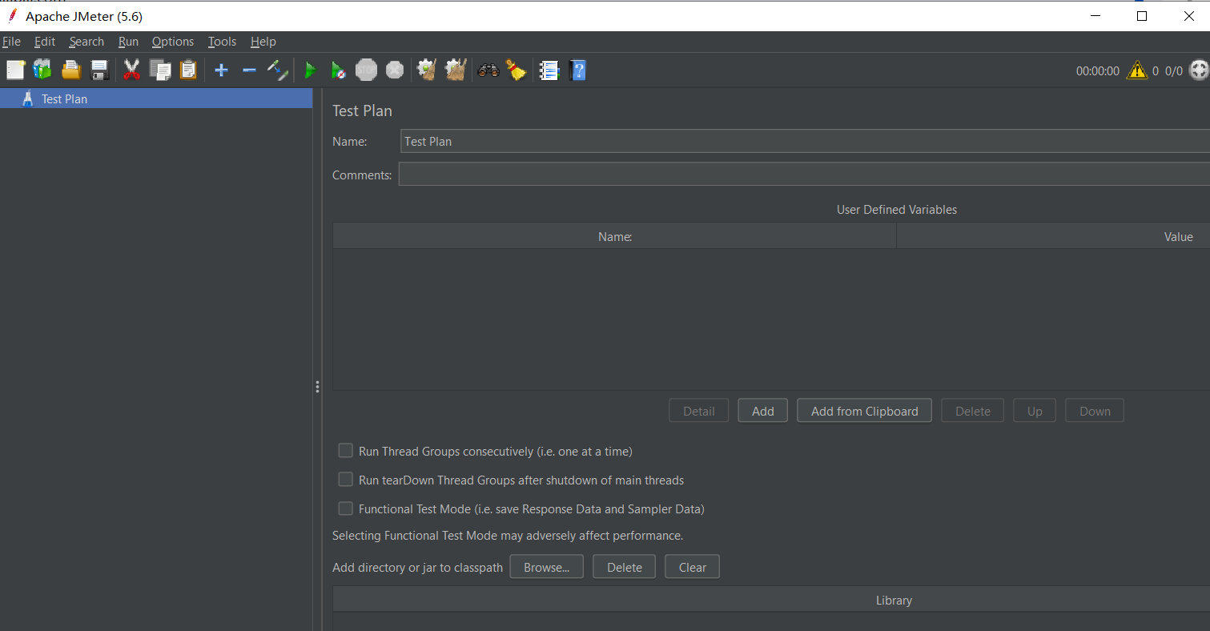Click the Up button
This screenshot has width=1210, height=631.
[1035, 411]
